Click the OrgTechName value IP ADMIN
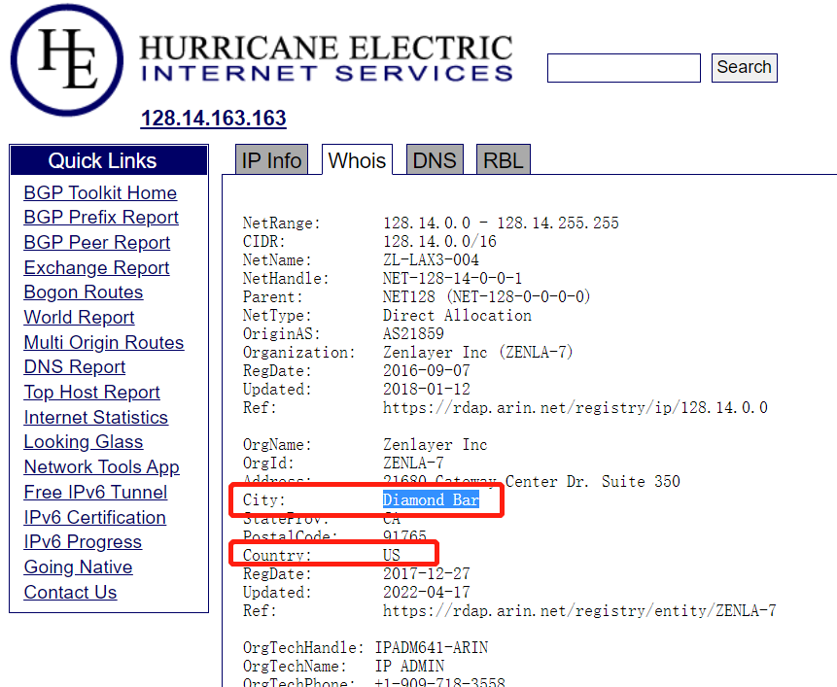Screen dimensions: 837x687 tap(409, 667)
